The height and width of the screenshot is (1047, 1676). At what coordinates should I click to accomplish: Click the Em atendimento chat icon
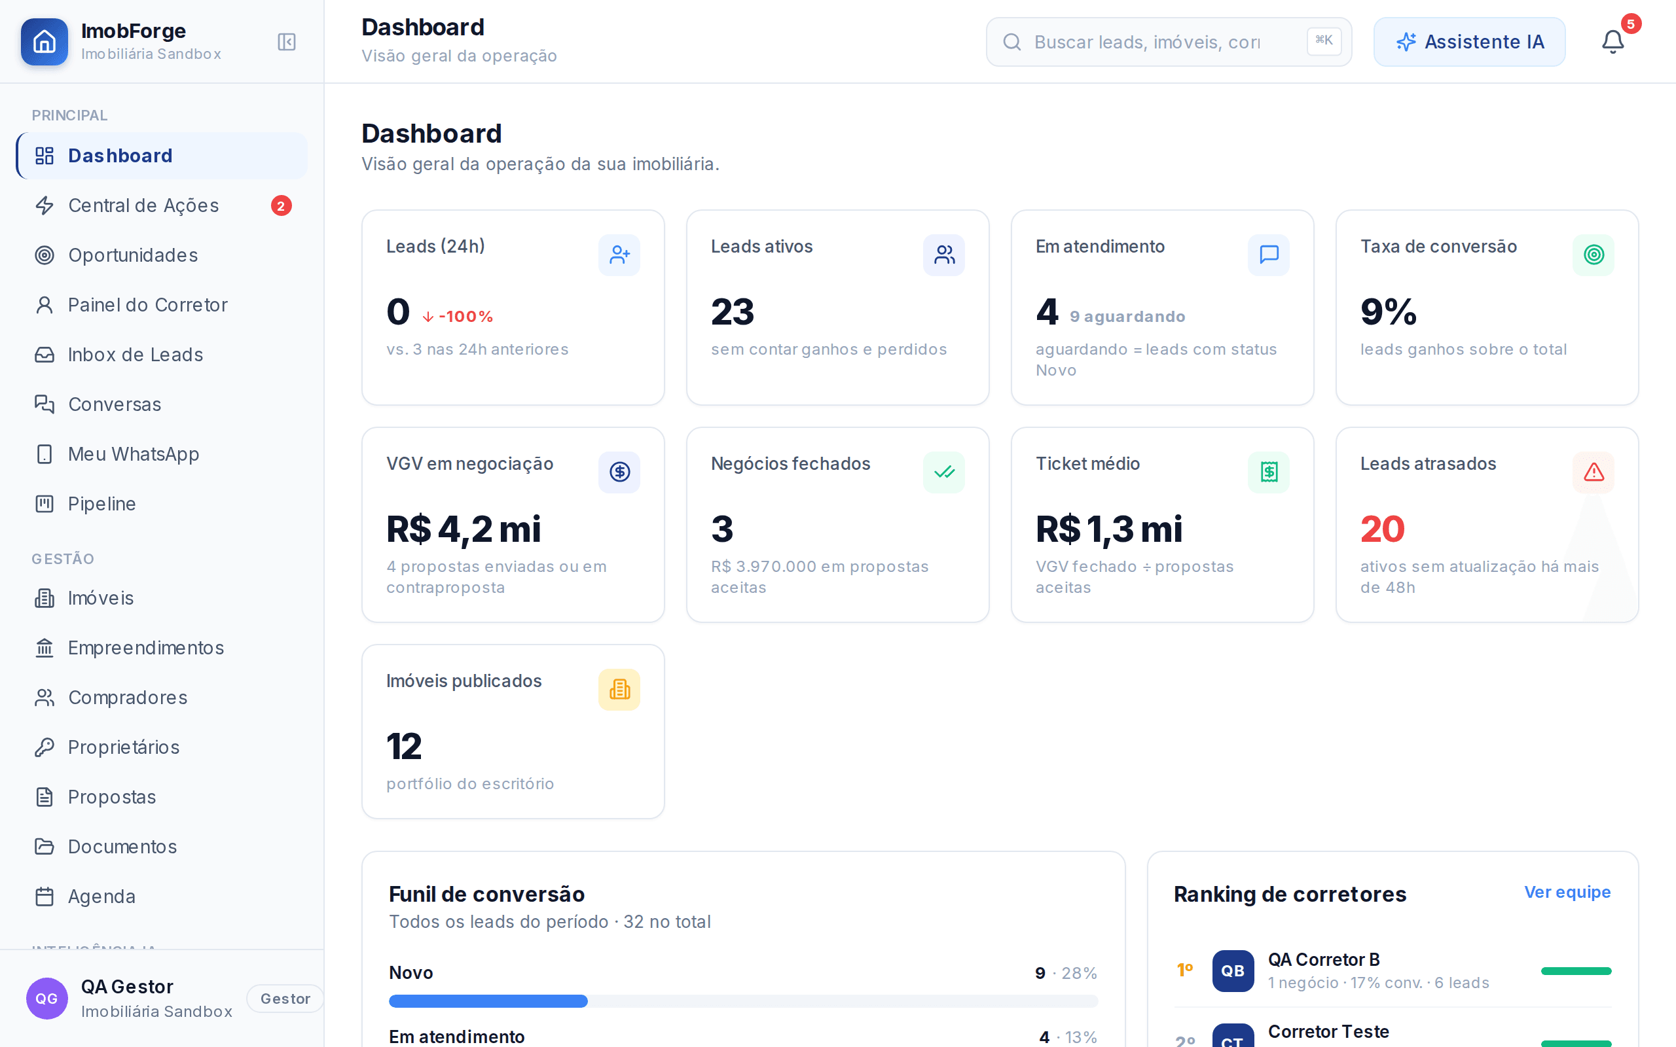1269,255
